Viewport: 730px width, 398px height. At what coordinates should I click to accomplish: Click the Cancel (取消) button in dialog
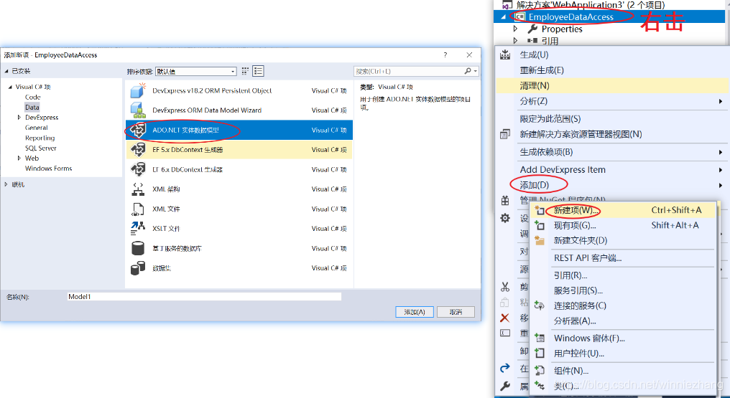click(456, 312)
